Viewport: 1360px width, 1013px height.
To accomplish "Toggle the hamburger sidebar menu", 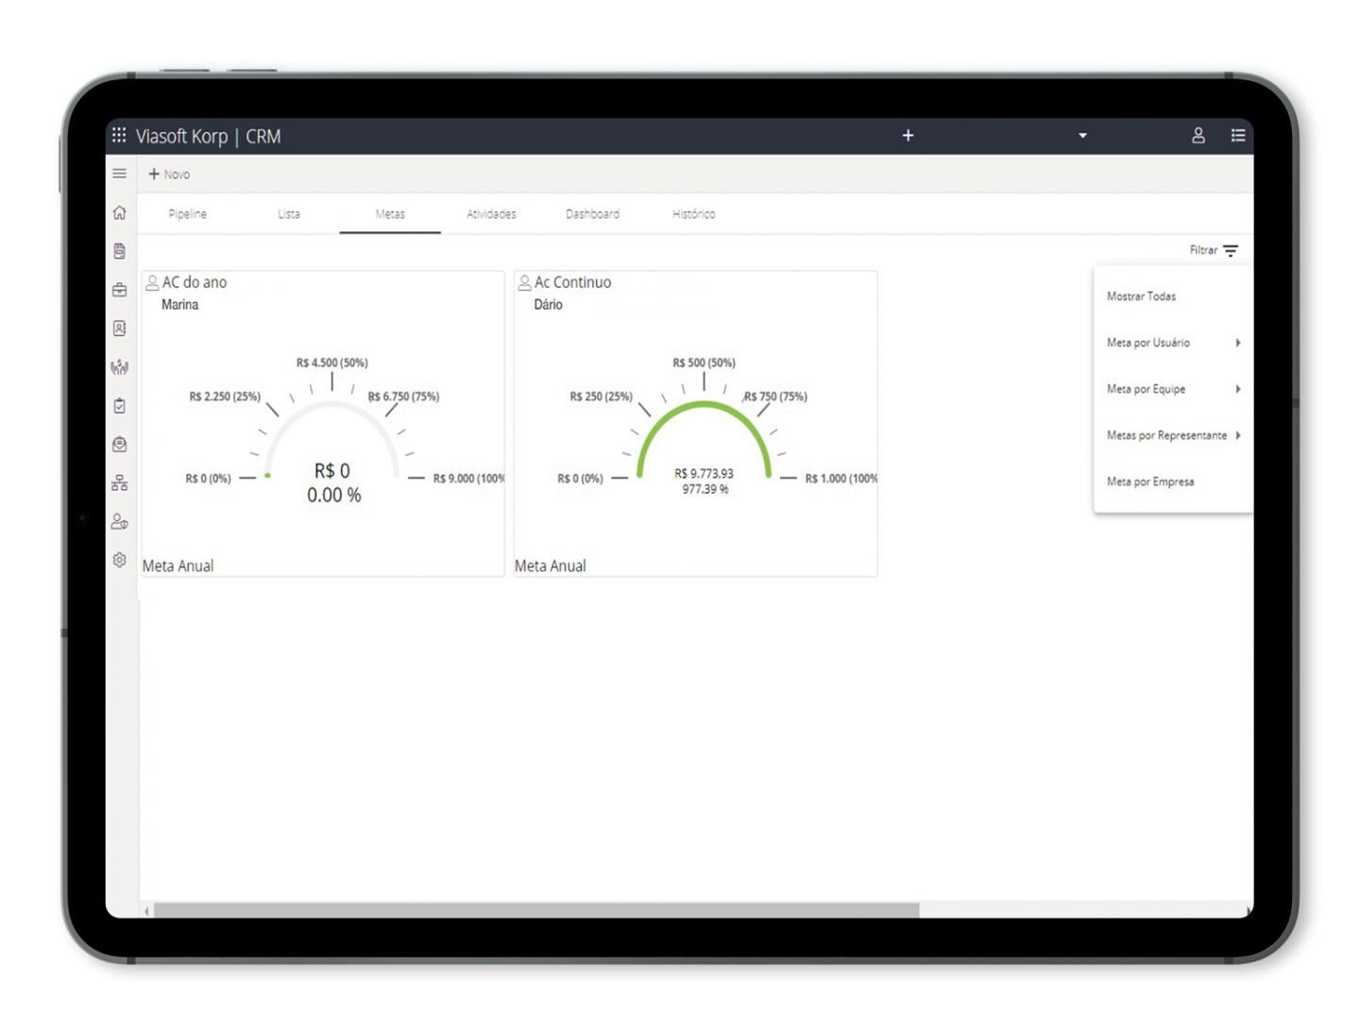I will [120, 174].
